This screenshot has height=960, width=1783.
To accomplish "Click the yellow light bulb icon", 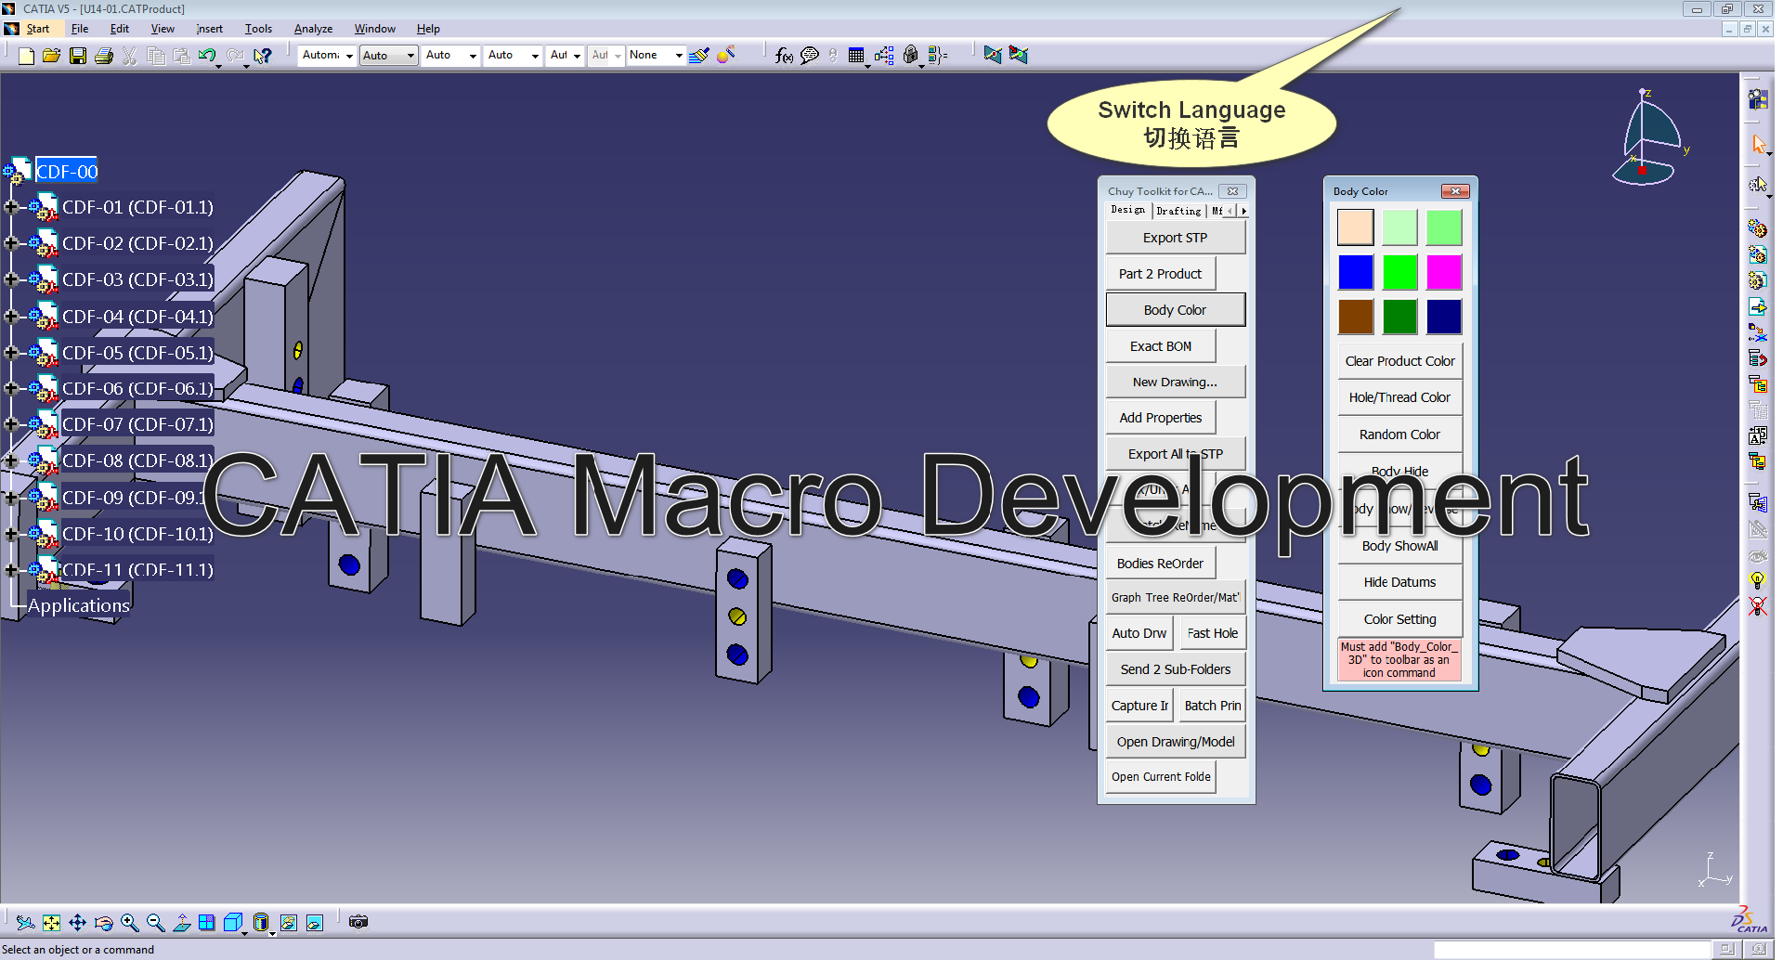I will (1757, 581).
